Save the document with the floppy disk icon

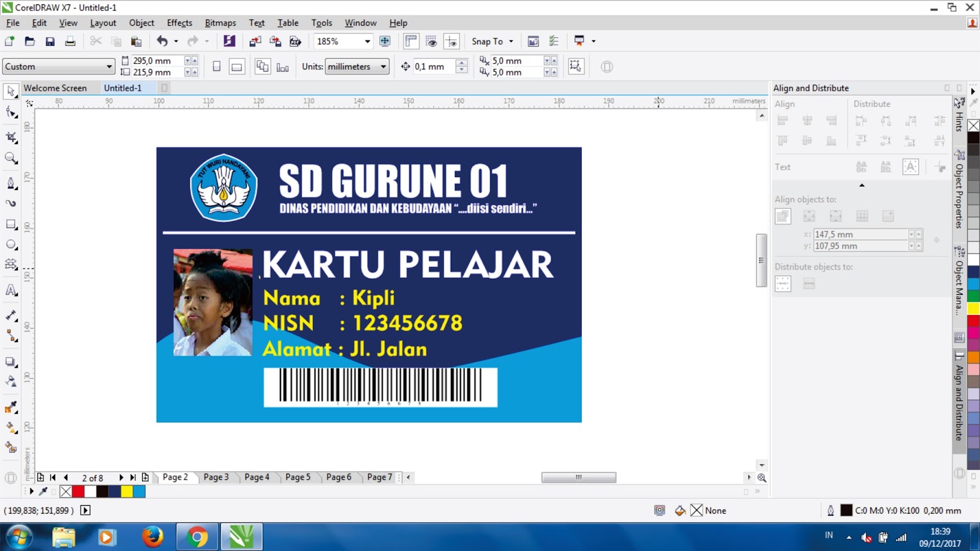[50, 41]
